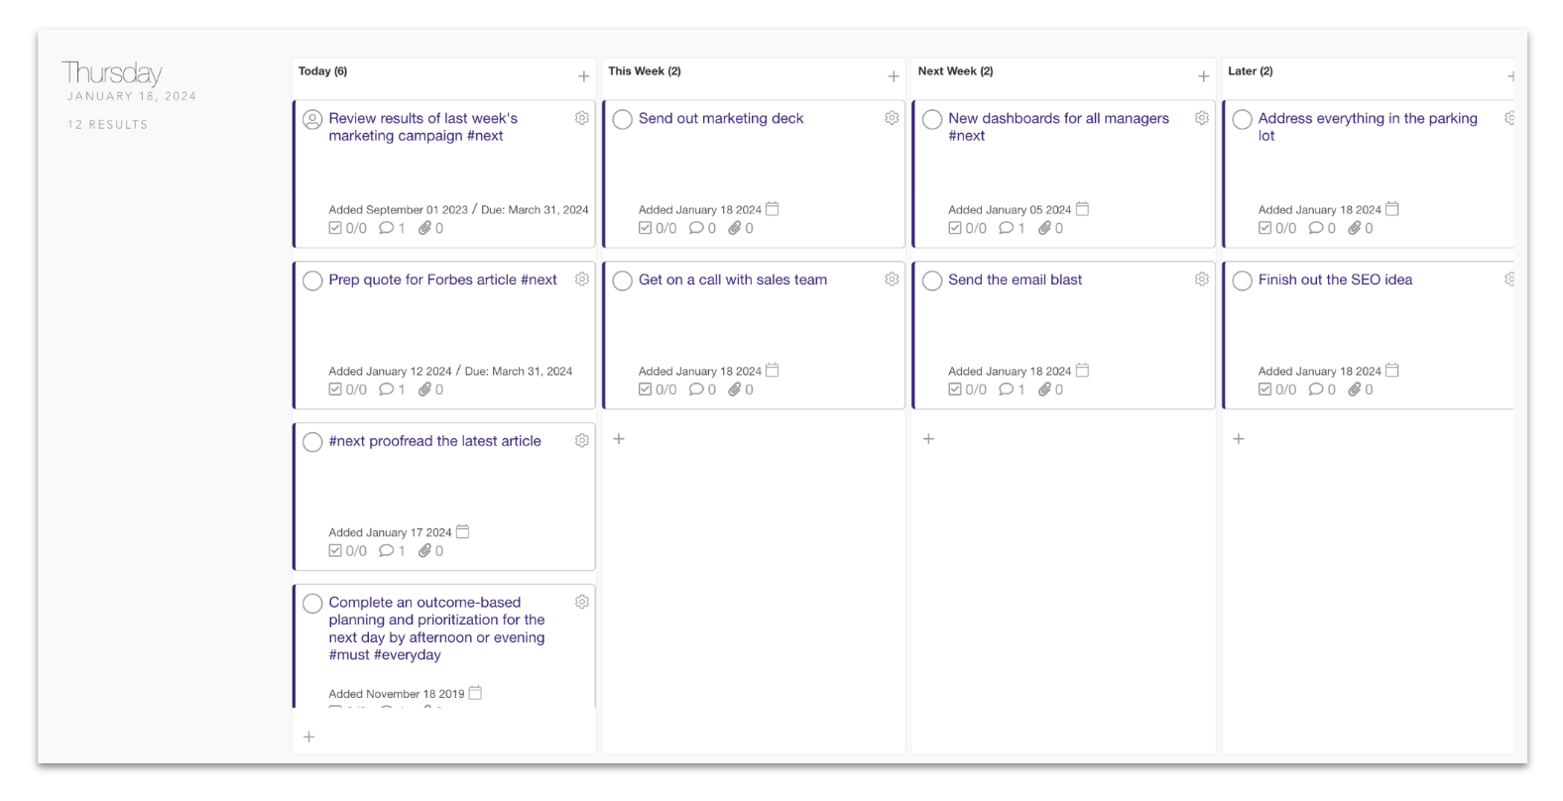1563x801 pixels.
Task: Click gear icon on Prep quote for Forbes card
Action: [x=582, y=280]
